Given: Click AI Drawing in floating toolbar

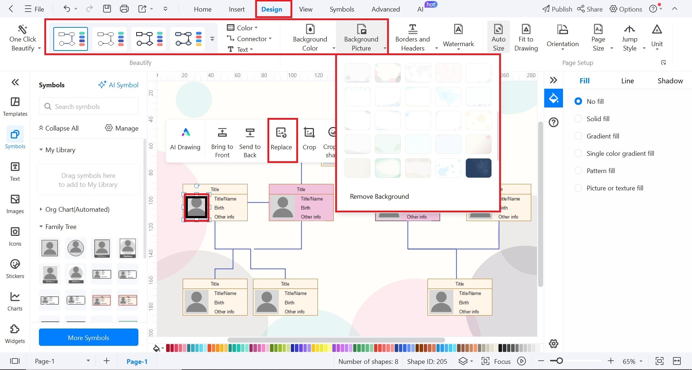Looking at the screenshot, I should coord(185,140).
